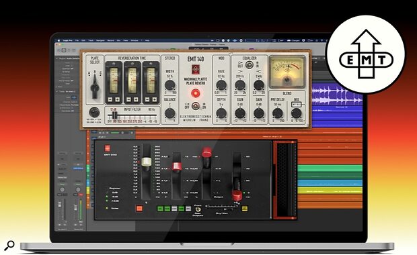Collapse the Track disclosure triangle in inspector

[56, 91]
